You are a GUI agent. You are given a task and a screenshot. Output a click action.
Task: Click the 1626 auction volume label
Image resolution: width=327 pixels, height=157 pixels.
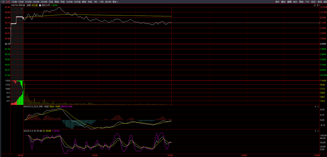(x=8, y=81)
